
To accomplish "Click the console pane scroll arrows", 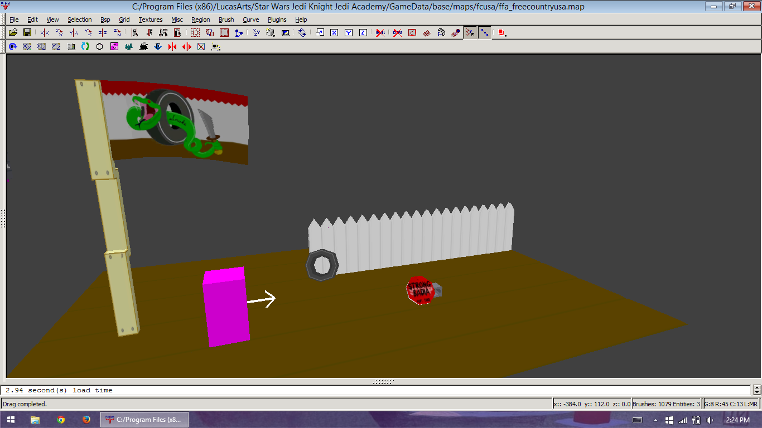I will [x=757, y=390].
